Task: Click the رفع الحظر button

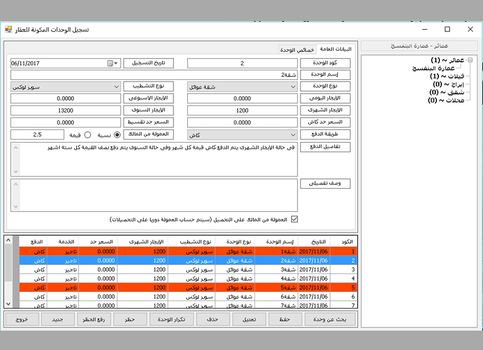Action: point(94,319)
